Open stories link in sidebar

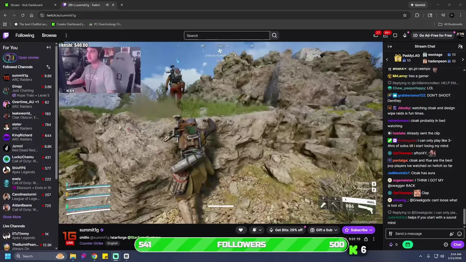click(28, 57)
